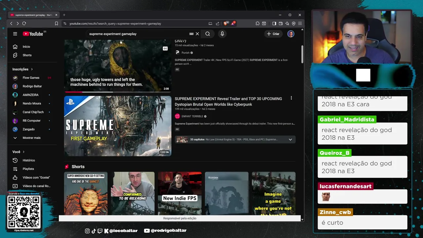Open the Respawn Short thumbnail
The height and width of the screenshot is (238, 423).
tap(227, 193)
